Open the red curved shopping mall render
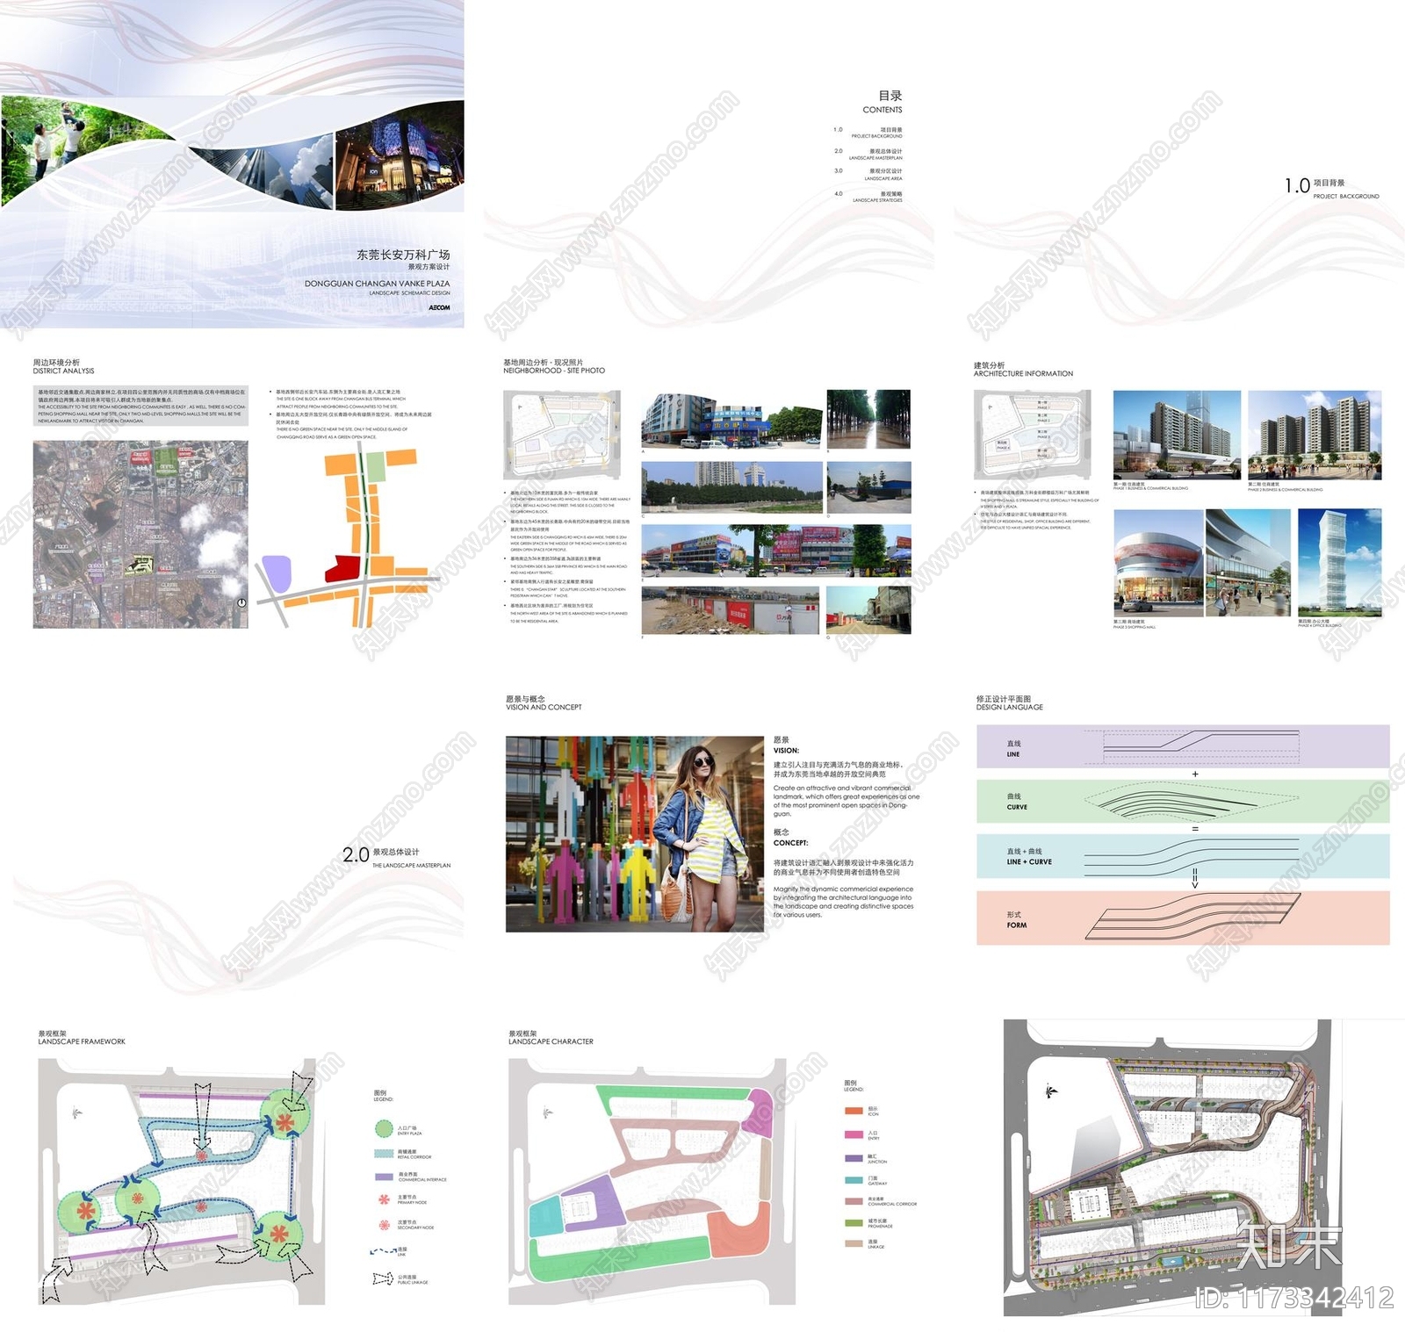The height and width of the screenshot is (1332, 1405). pyautogui.click(x=1158, y=562)
